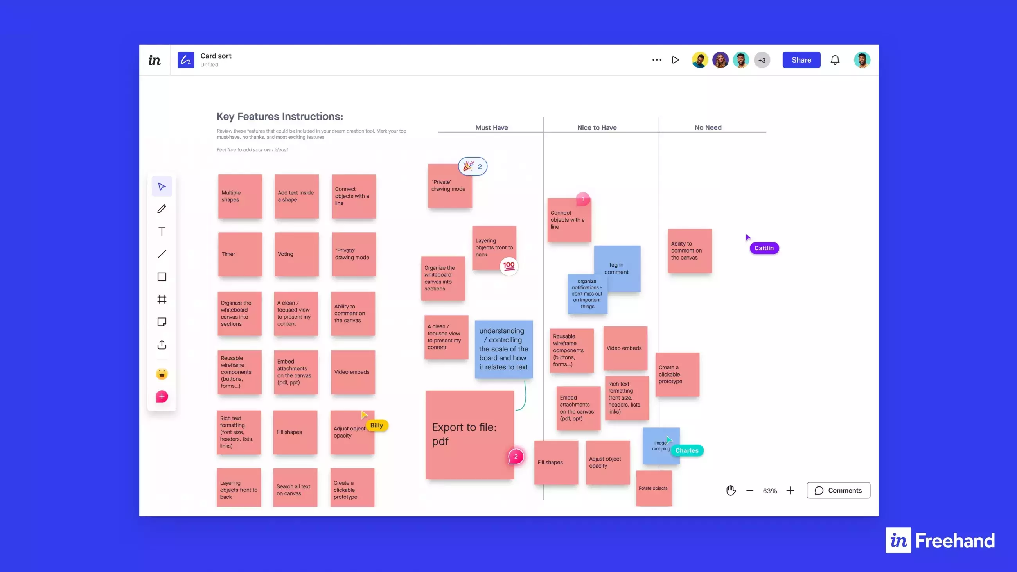Open the party emoji reaction on Private drawing mode note
Screen dimensions: 1017x572
(472, 166)
